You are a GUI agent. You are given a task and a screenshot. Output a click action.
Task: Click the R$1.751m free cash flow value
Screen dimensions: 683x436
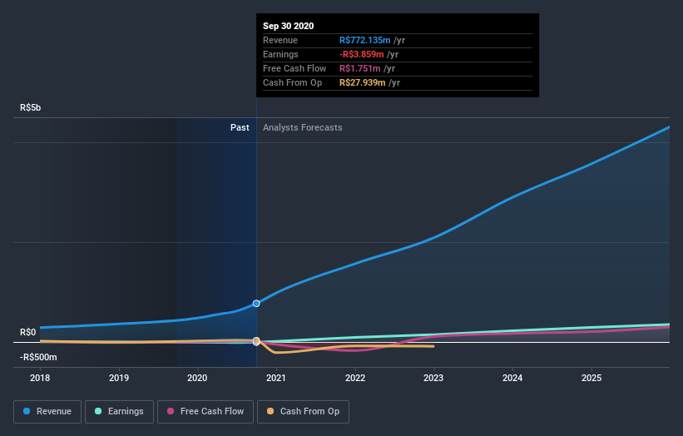point(359,68)
